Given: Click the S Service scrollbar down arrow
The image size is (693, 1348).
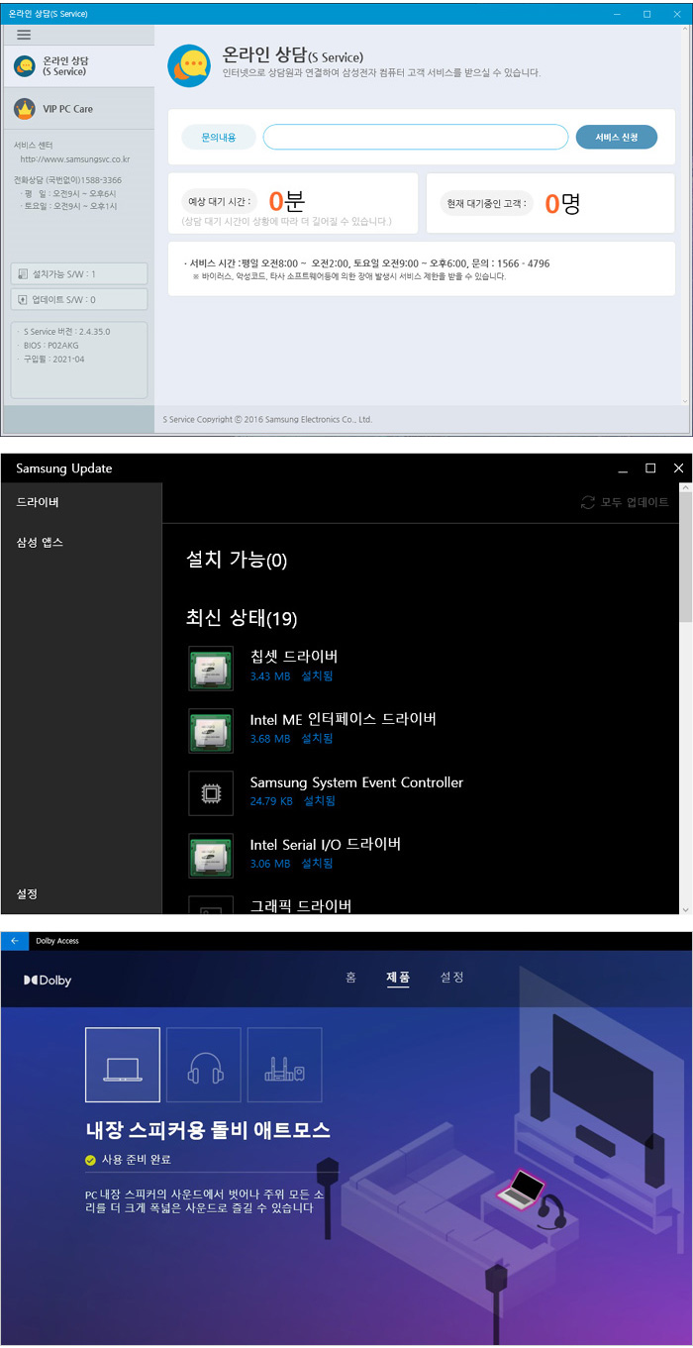Looking at the screenshot, I should 684,400.
